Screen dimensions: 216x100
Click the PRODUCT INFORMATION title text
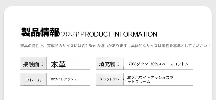coord(119,34)
